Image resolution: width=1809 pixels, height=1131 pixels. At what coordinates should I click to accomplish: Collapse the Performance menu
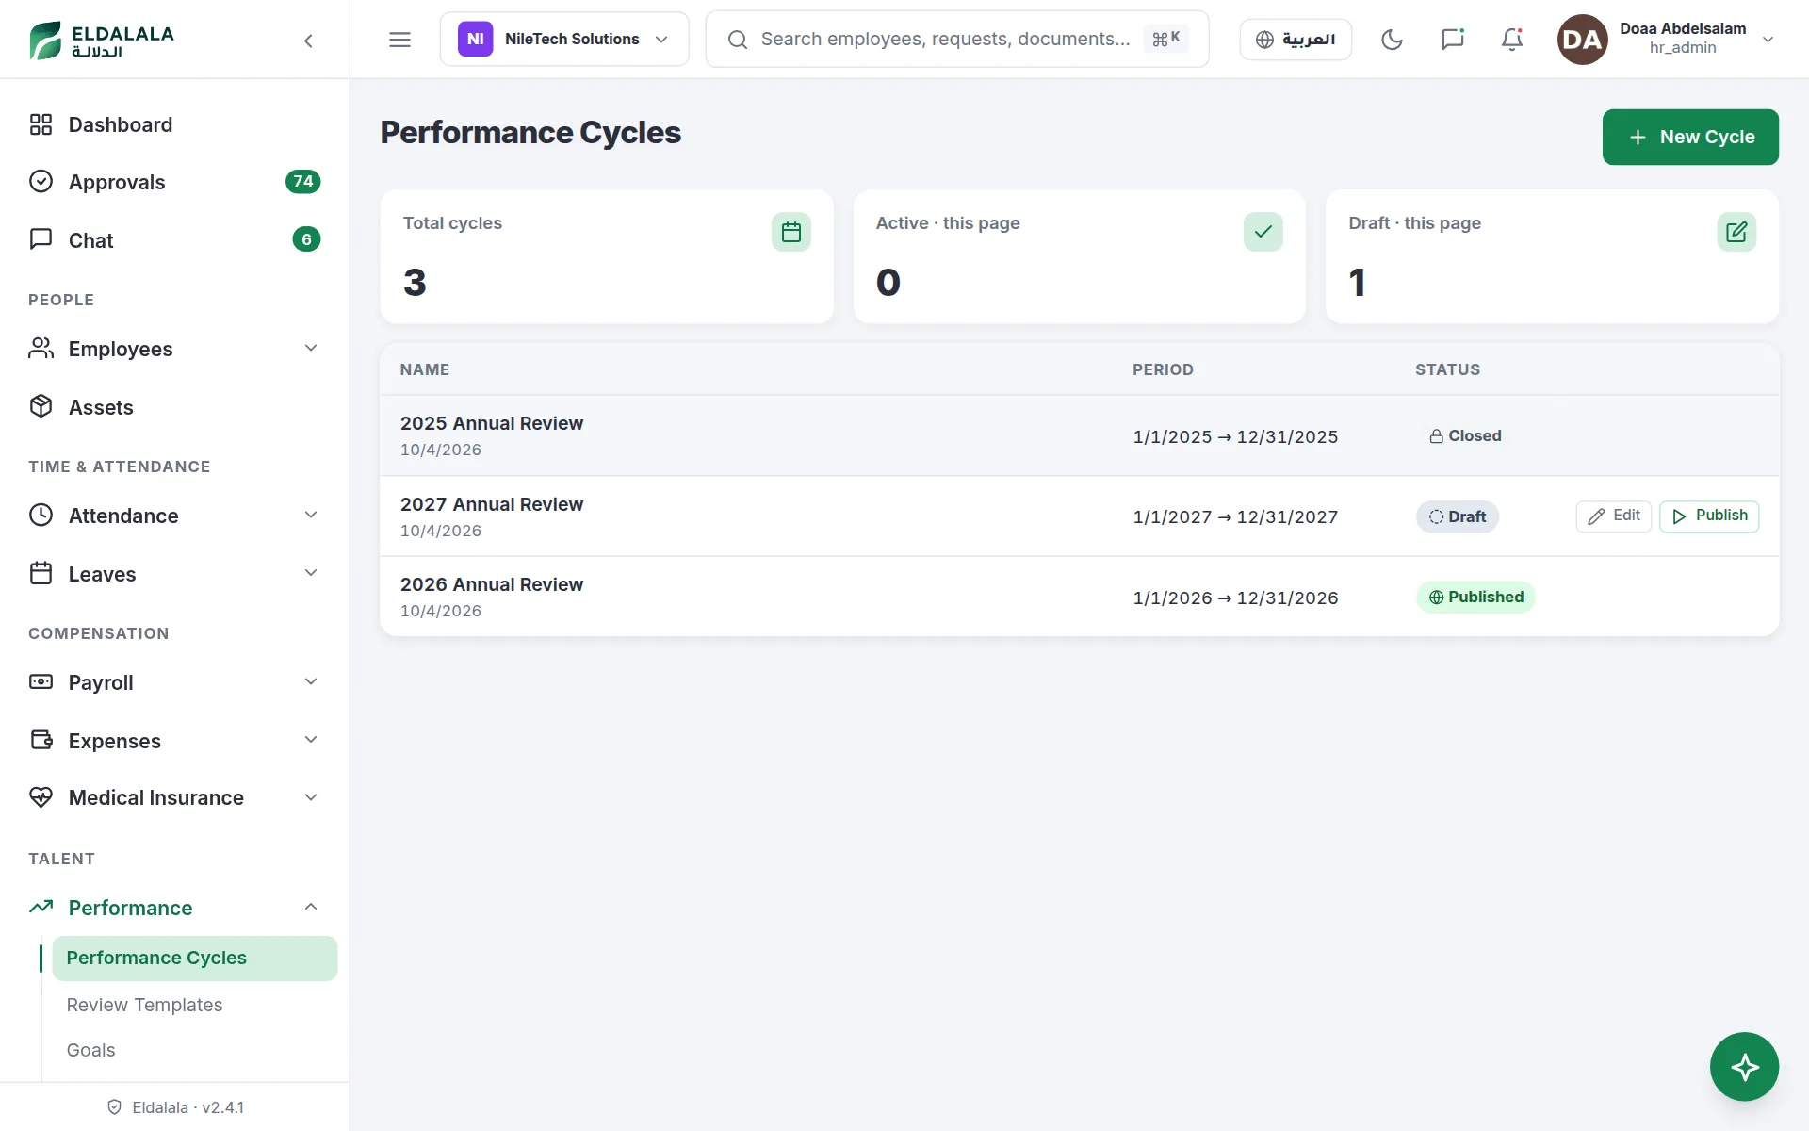click(175, 908)
